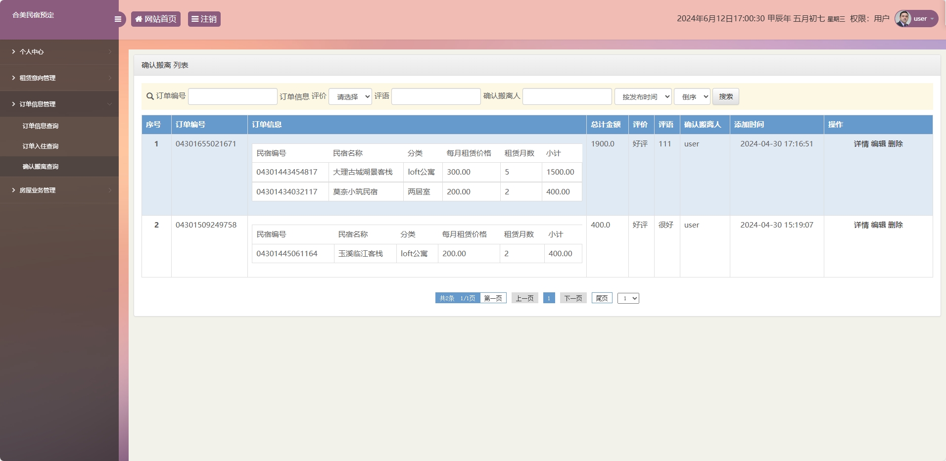The image size is (946, 461).
Task: Open the 倒序 order dropdown
Action: coord(691,96)
